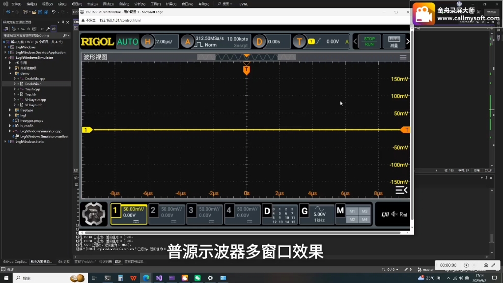Click the trigger level T marker on the right edge
The image size is (503, 283).
pyautogui.click(x=405, y=130)
